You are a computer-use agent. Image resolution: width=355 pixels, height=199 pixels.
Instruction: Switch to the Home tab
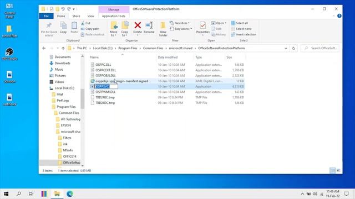pyautogui.click(x=61, y=16)
